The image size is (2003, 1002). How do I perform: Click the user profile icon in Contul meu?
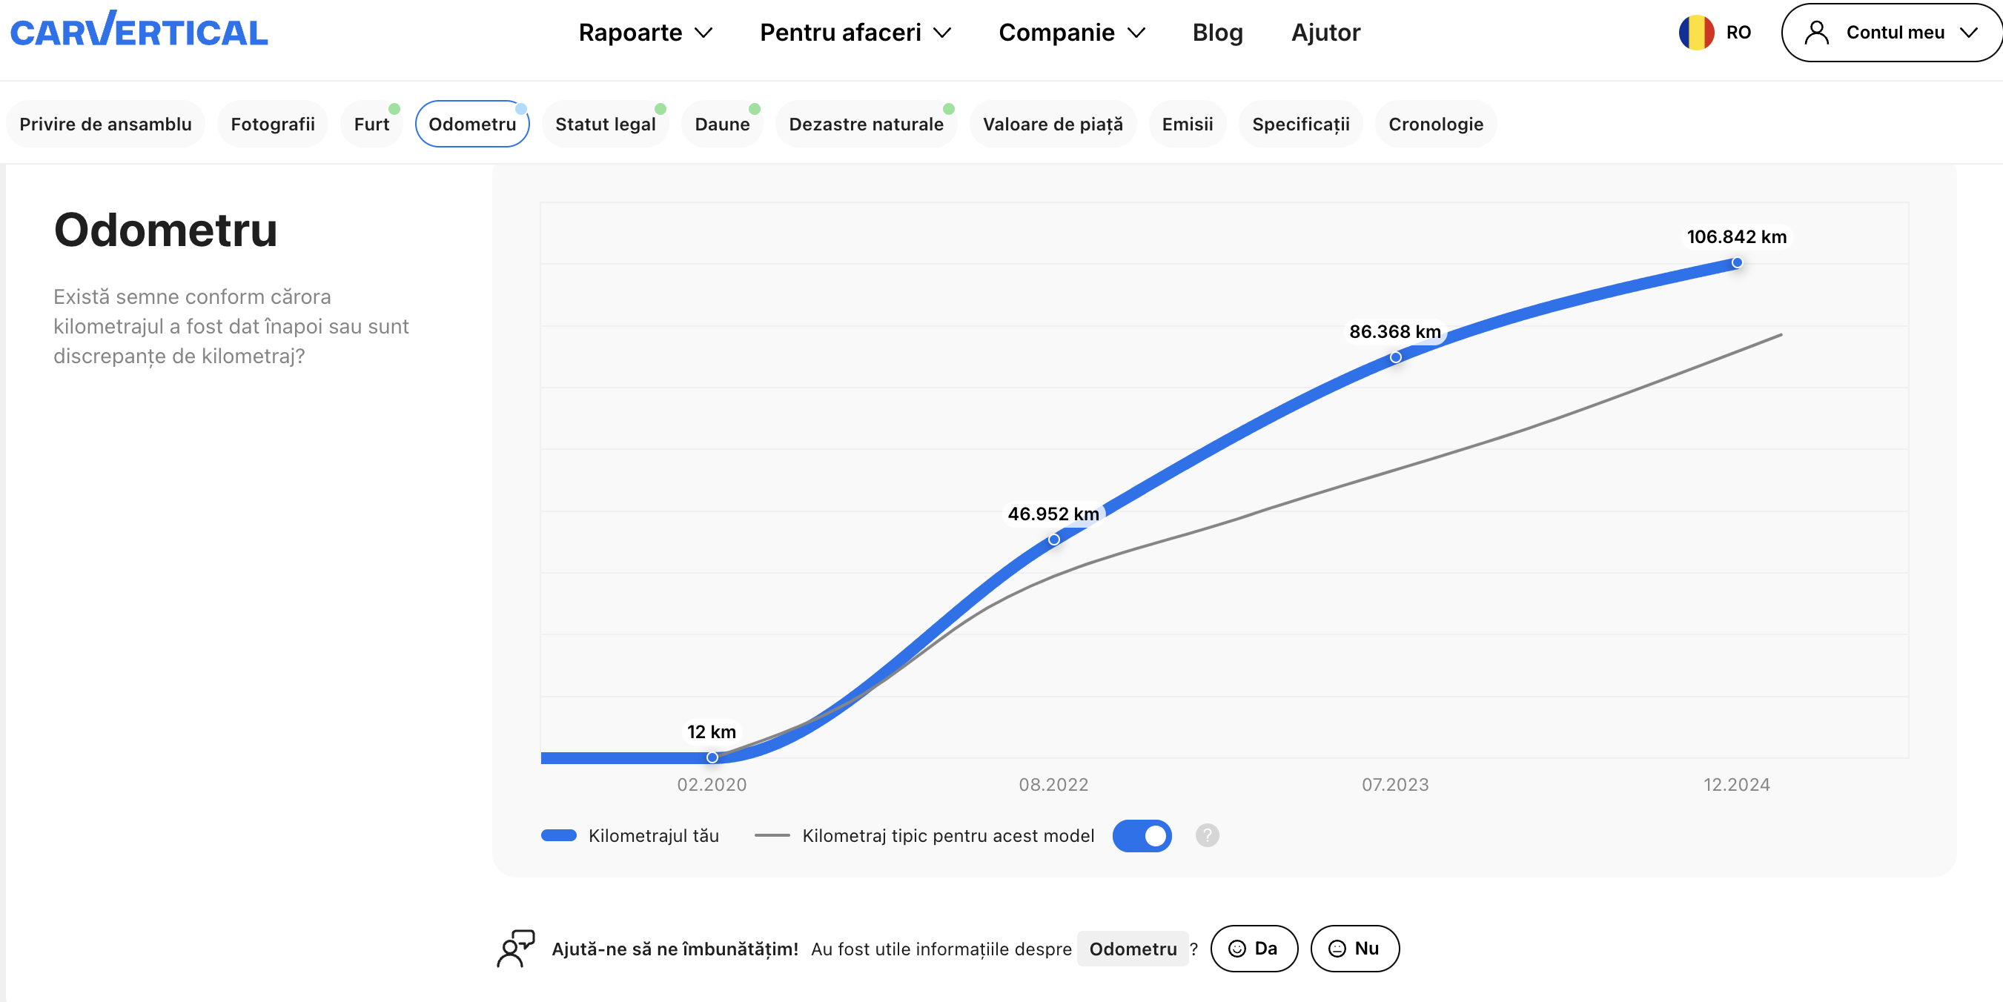pyautogui.click(x=1816, y=33)
